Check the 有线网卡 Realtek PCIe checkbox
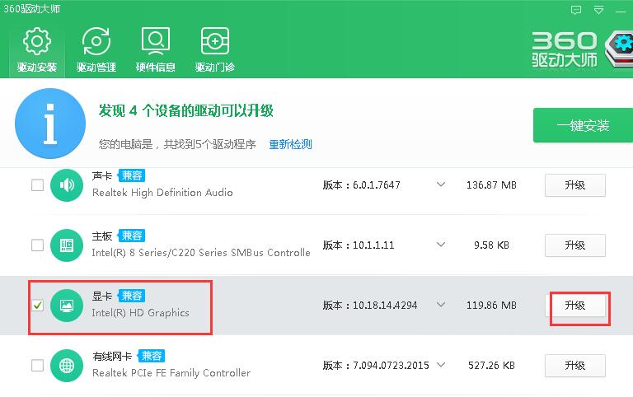 point(38,366)
